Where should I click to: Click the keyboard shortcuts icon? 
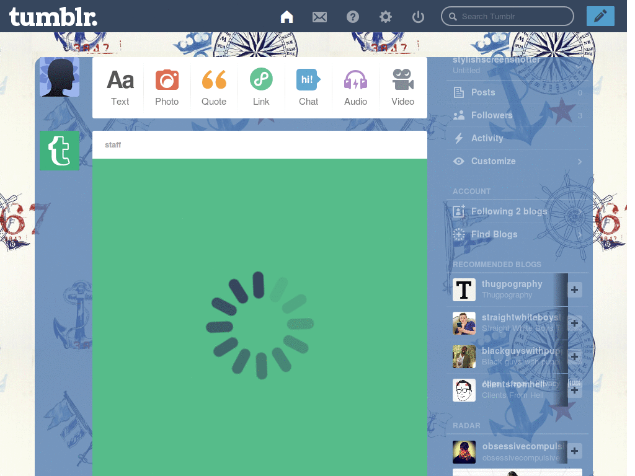pyautogui.click(x=575, y=382)
